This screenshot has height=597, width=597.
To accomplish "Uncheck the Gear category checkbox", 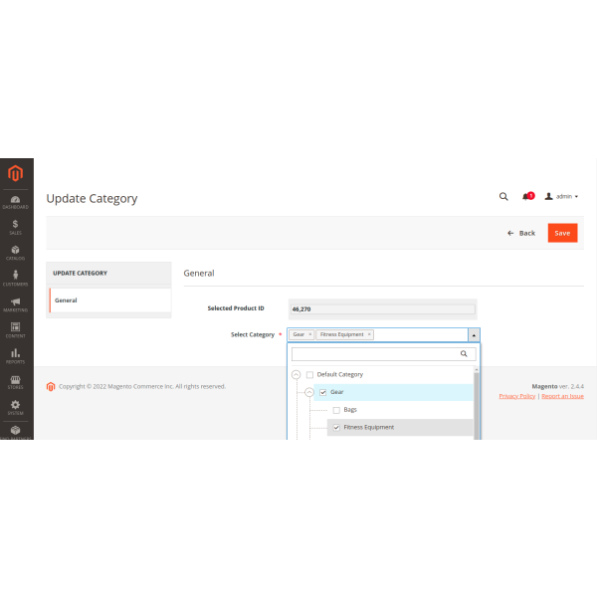I will [x=323, y=392].
